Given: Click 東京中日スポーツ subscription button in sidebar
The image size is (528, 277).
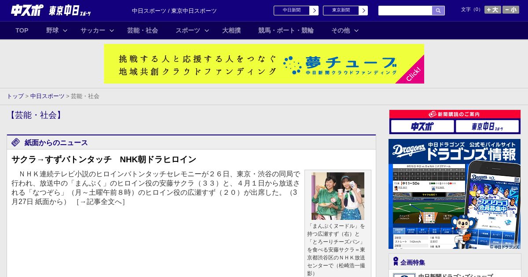Looking at the screenshot, I should point(488,126).
